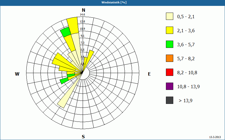Click the 7,3 axis scale value
The image size is (225, 140).
pos(82,43)
